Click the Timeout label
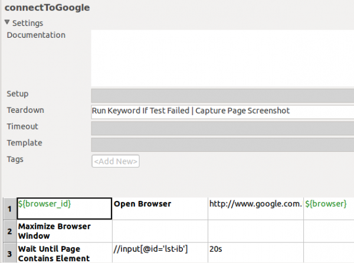 (22, 126)
